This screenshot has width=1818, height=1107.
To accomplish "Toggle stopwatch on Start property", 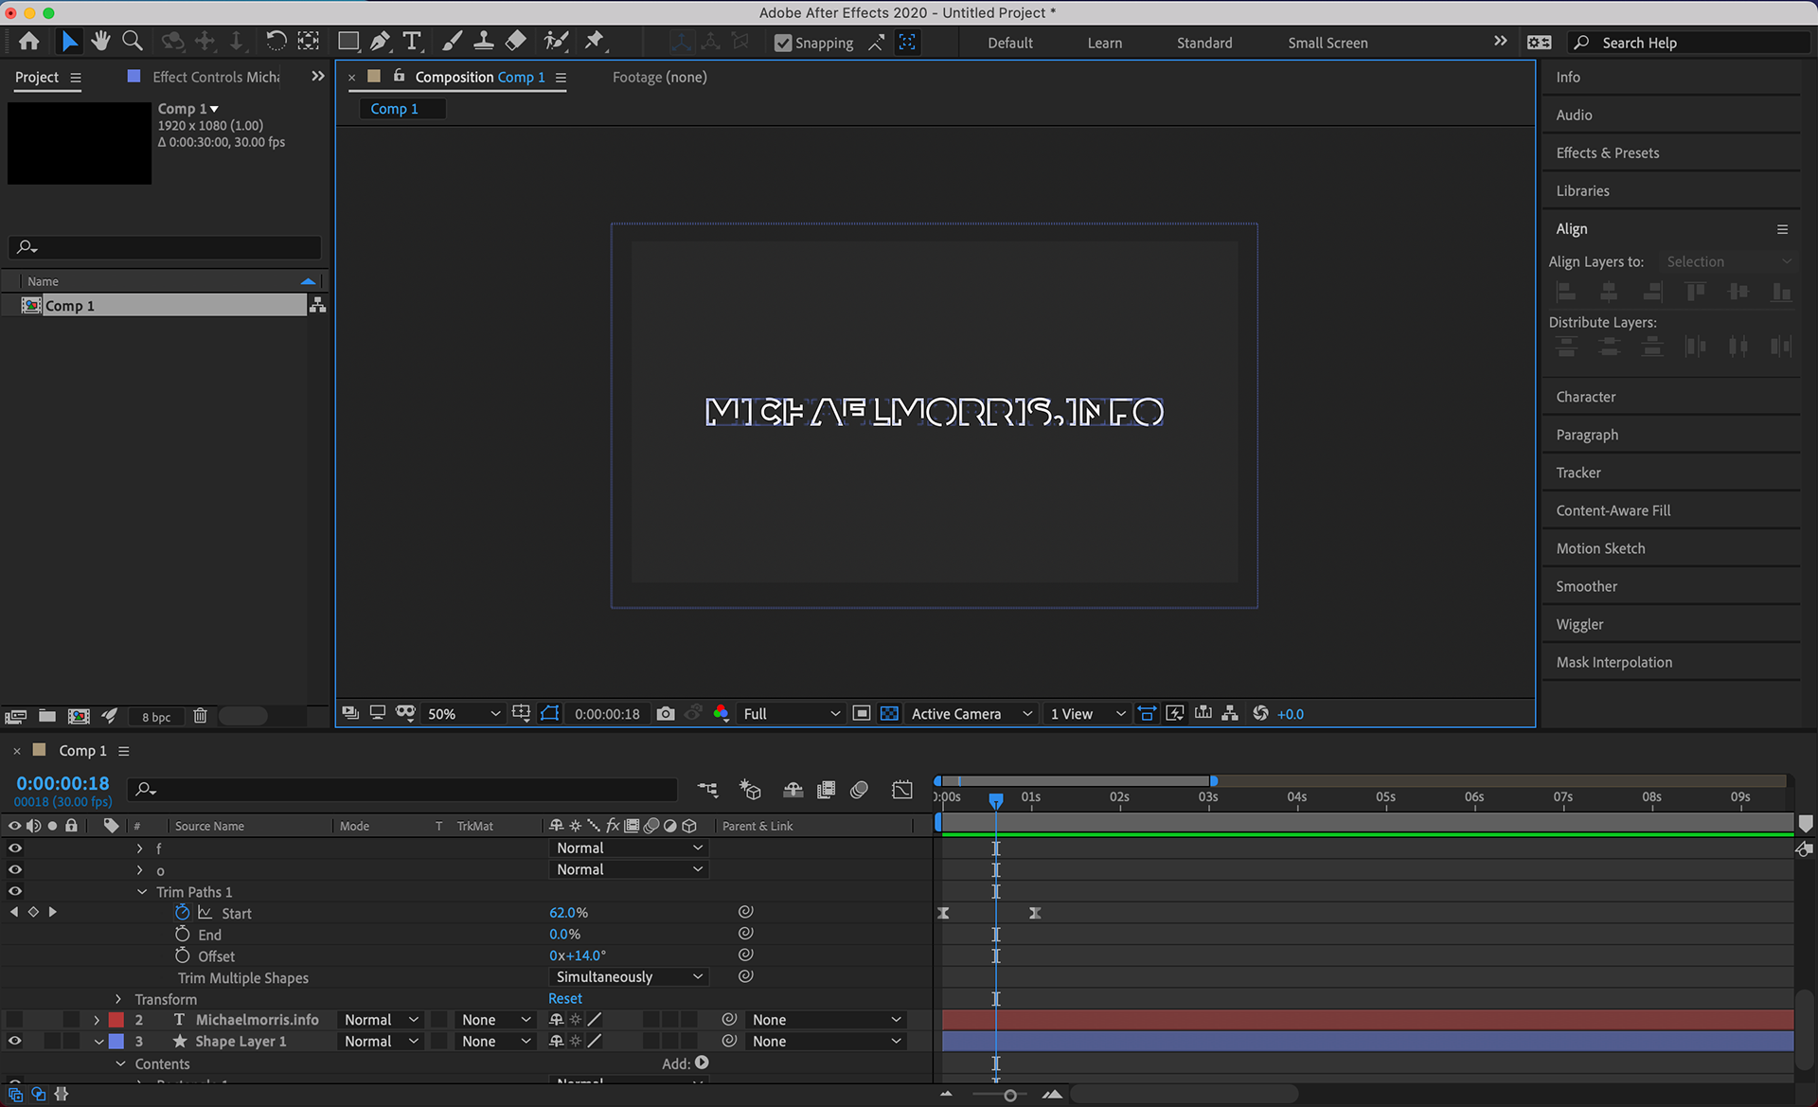I will coord(183,913).
